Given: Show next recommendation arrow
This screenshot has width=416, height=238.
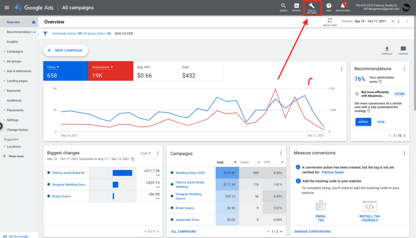Looking at the screenshot, I should tap(404, 136).
